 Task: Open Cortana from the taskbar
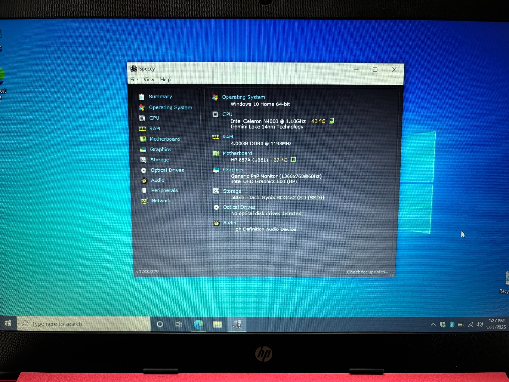[160, 324]
